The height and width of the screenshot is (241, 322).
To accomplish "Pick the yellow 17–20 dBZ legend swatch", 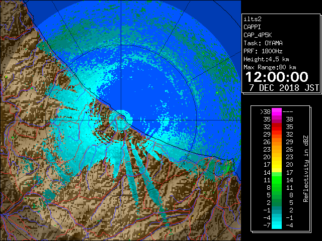I will 277,165.
